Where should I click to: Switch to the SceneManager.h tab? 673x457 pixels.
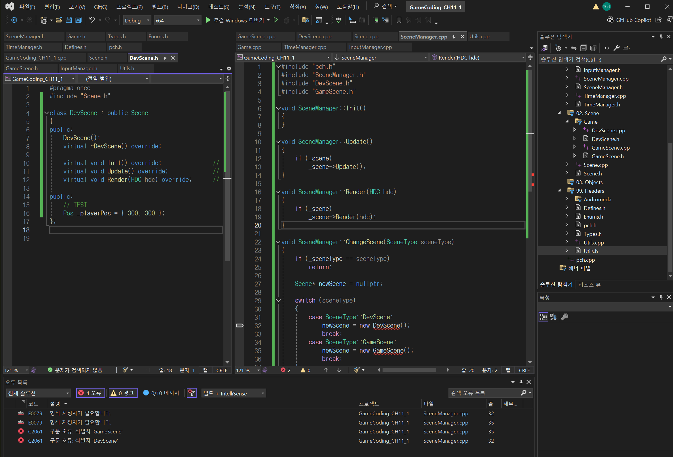tap(34, 37)
